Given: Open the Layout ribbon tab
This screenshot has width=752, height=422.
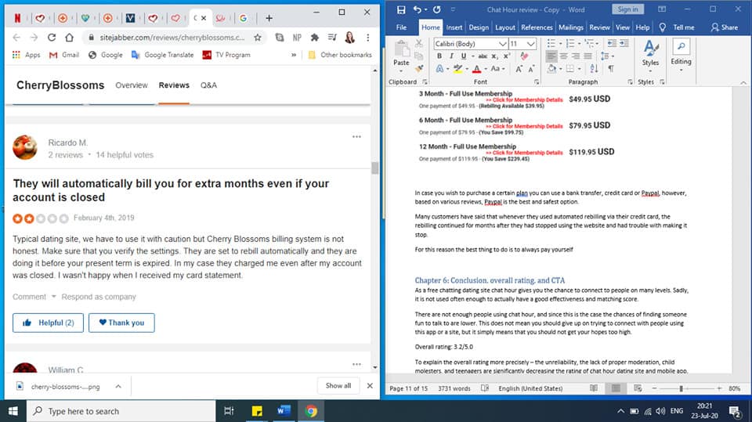Looking at the screenshot, I should tap(505, 27).
